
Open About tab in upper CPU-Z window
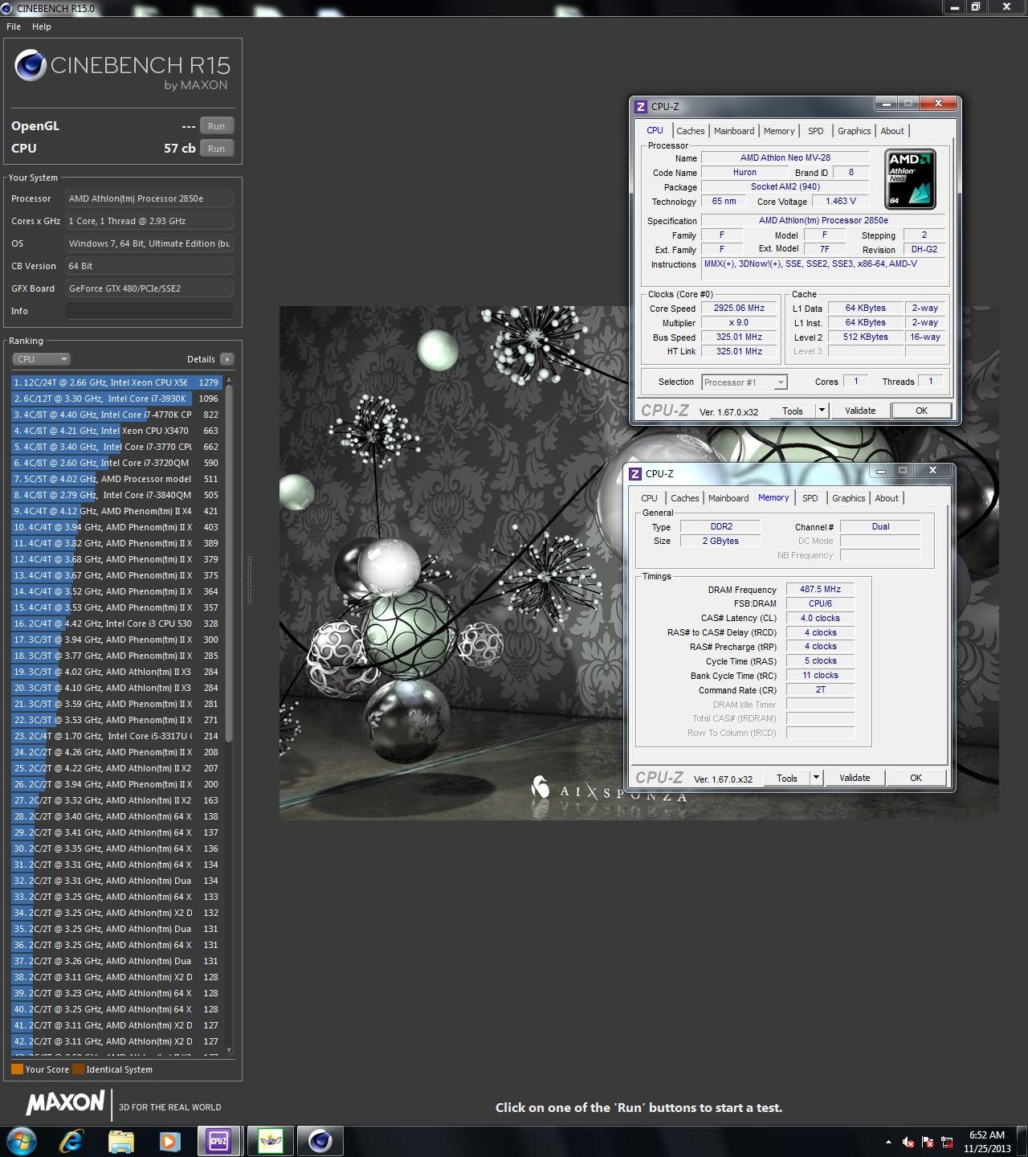point(892,131)
